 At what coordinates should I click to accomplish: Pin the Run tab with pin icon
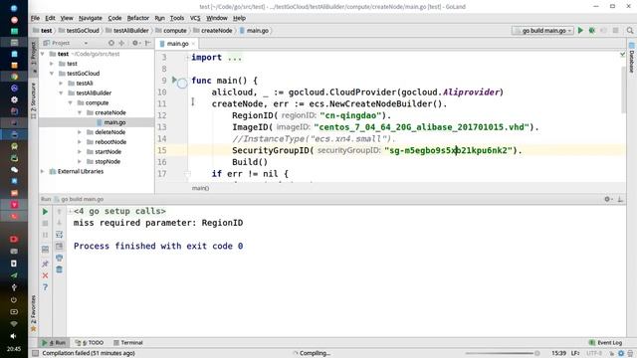point(45,264)
